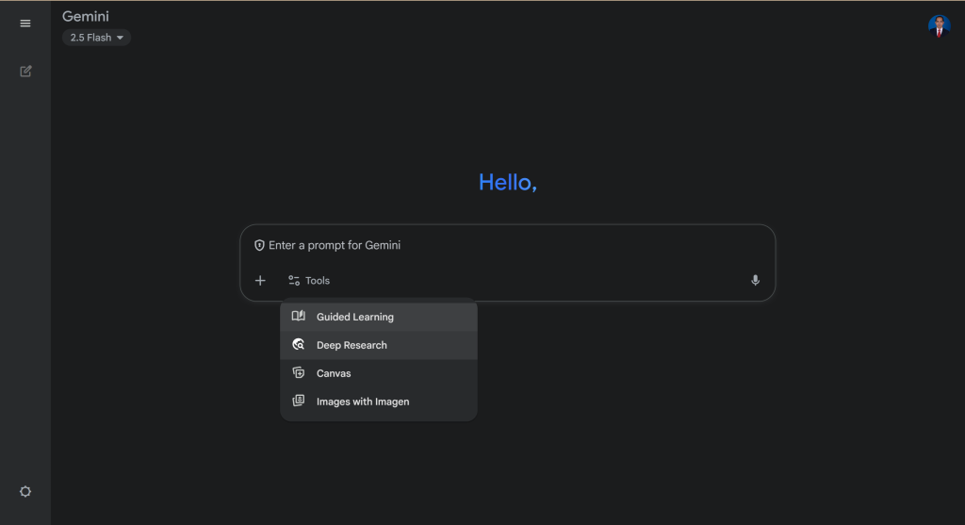Click the plus icon to add files
965x525 pixels.
pos(260,281)
